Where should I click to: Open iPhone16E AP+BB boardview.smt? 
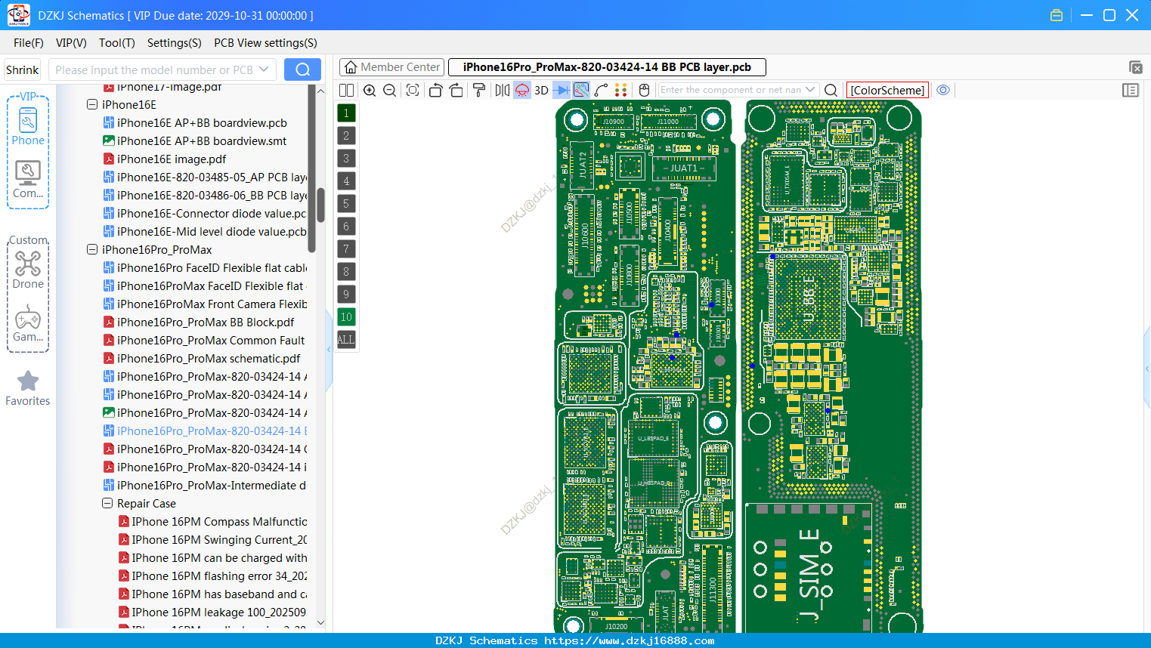[x=195, y=141]
